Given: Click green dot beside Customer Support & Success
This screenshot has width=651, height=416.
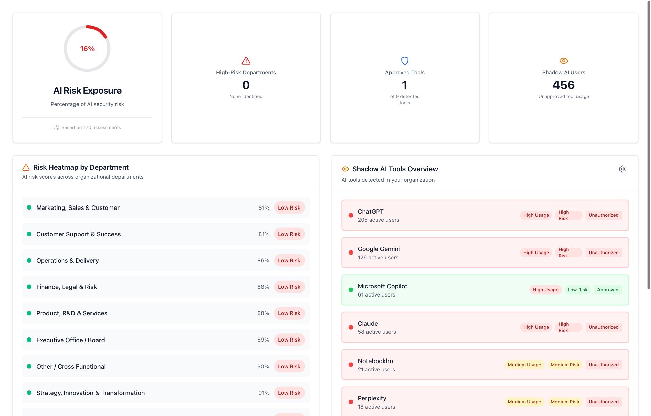Looking at the screenshot, I should 29,234.
